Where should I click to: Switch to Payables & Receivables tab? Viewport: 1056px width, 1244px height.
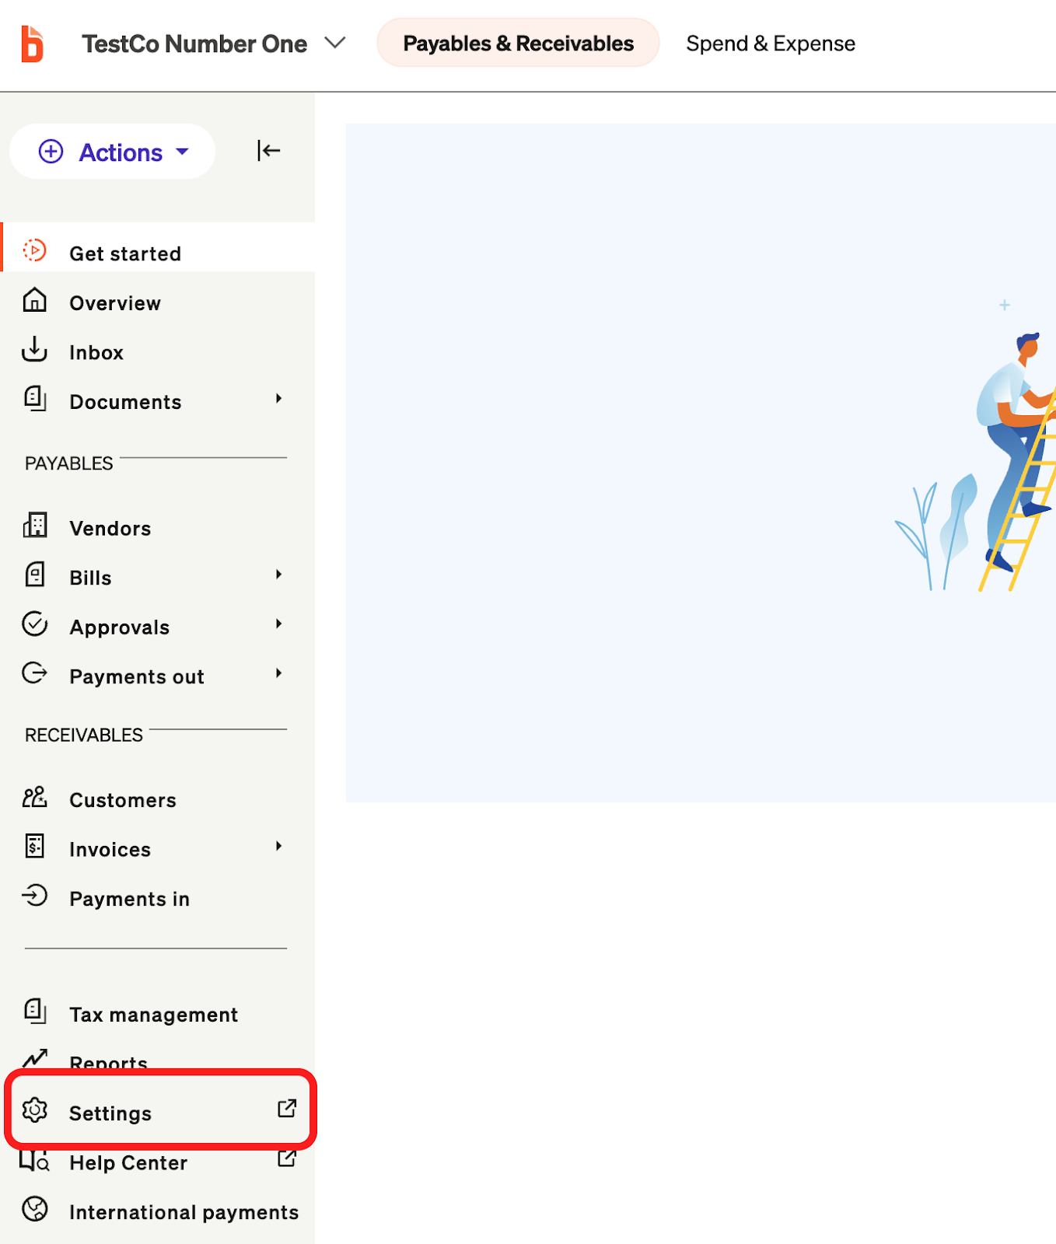(518, 44)
